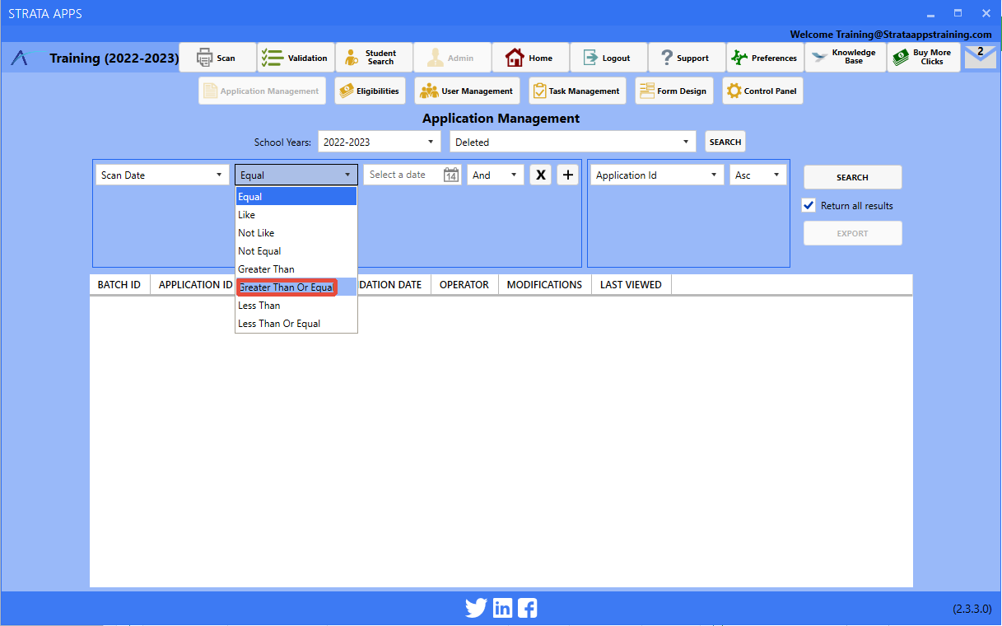Add a filter row with plus button
The image size is (1002, 626).
click(568, 175)
